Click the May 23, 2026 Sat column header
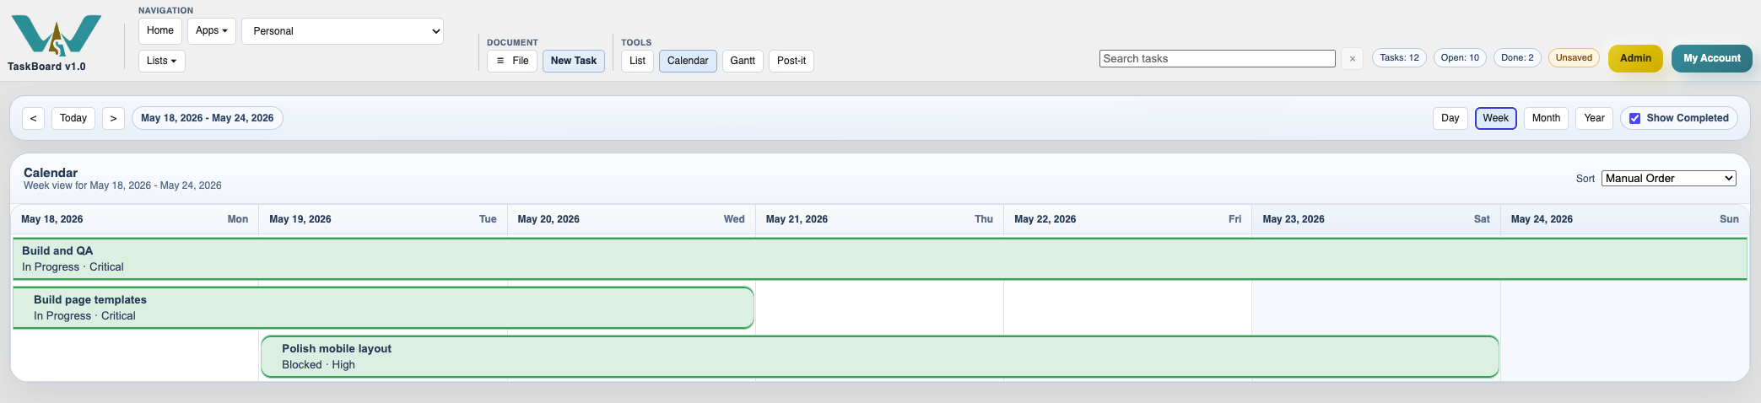Viewport: 1761px width, 403px height. (1376, 219)
